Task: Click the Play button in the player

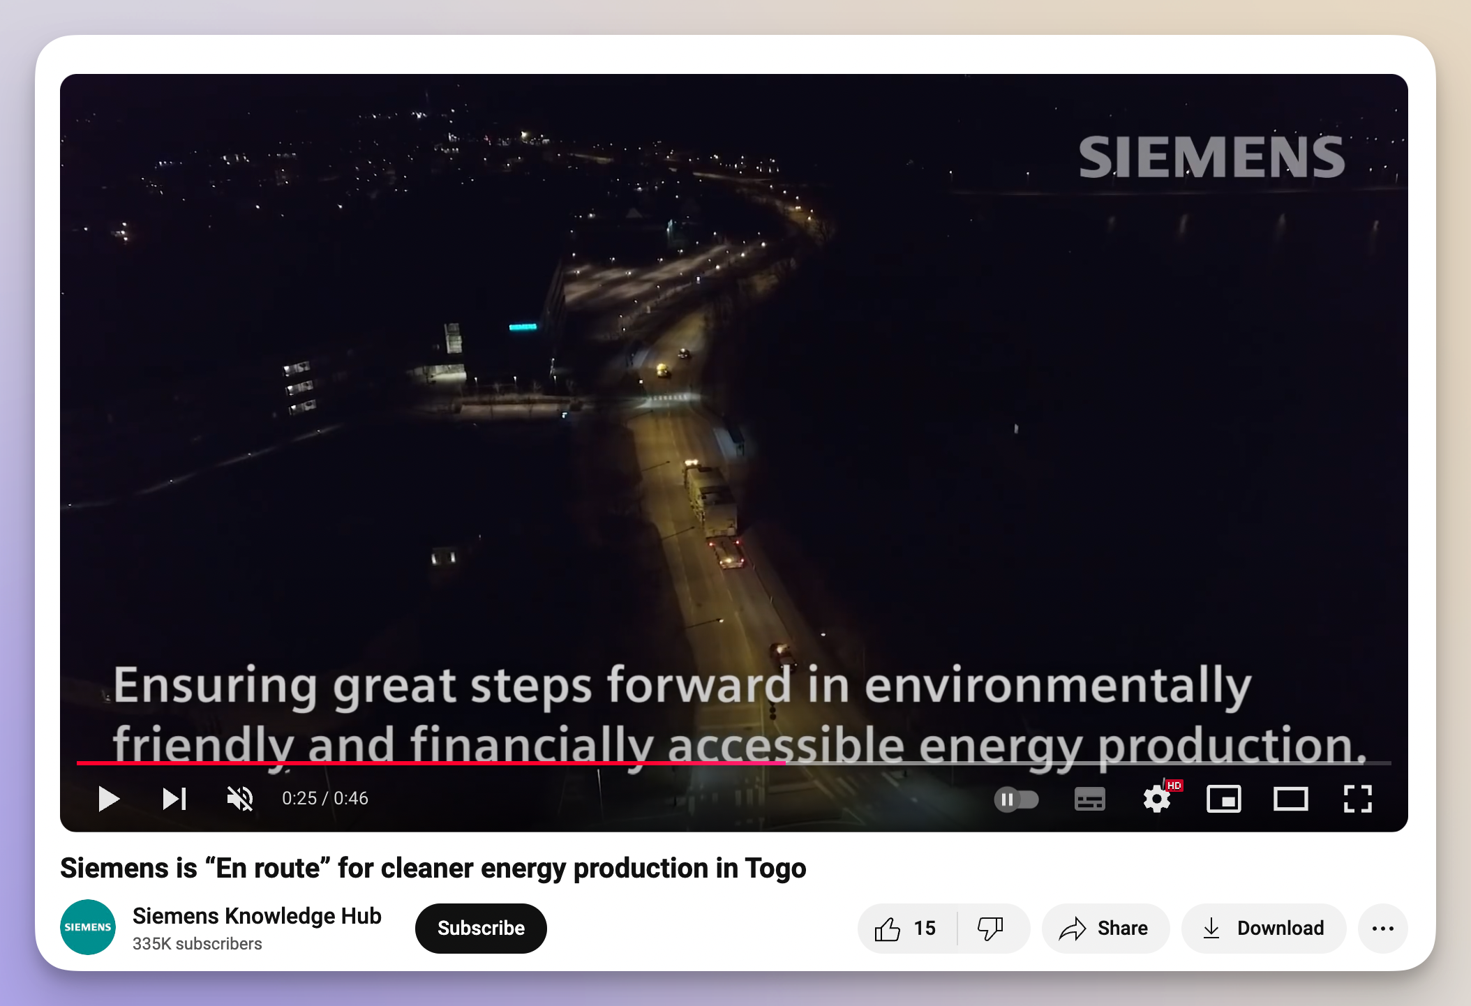Action: tap(109, 799)
